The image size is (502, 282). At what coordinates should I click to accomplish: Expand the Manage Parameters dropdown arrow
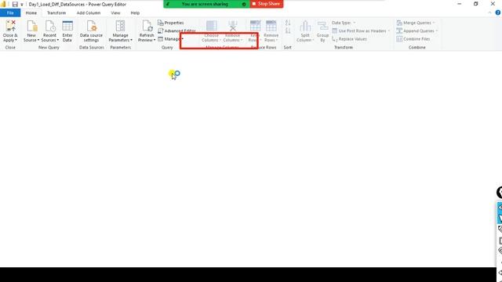[131, 40]
